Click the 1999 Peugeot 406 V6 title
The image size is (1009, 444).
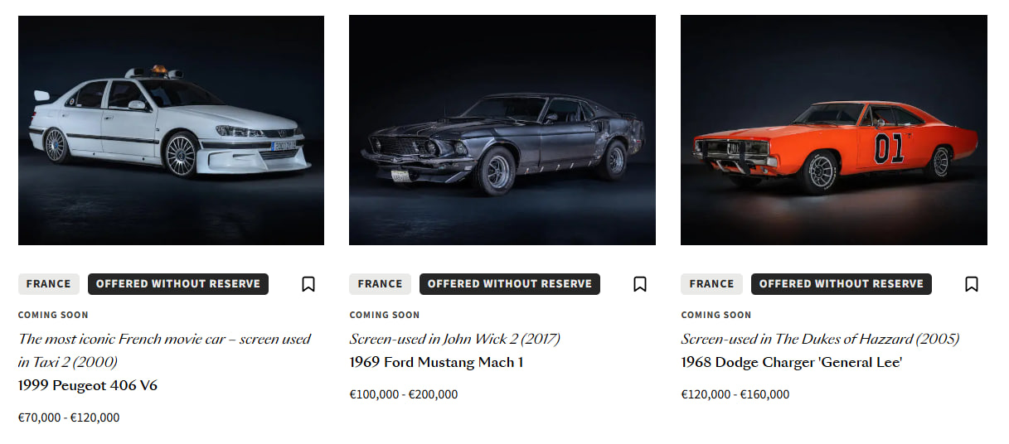(88, 385)
